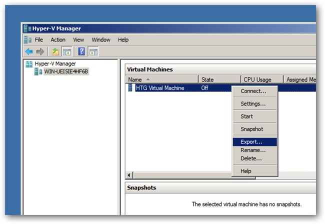
Task: Choose Delete... from the context menu
Action: pyautogui.click(x=254, y=158)
